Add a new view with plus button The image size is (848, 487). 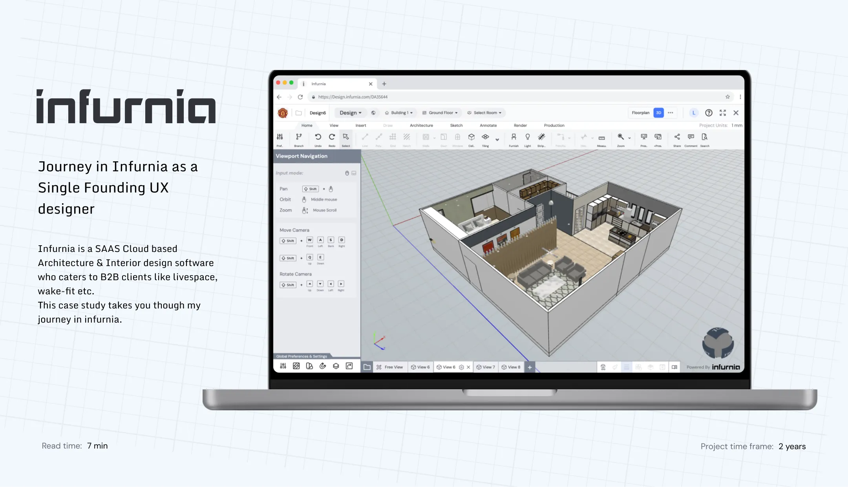pos(530,367)
